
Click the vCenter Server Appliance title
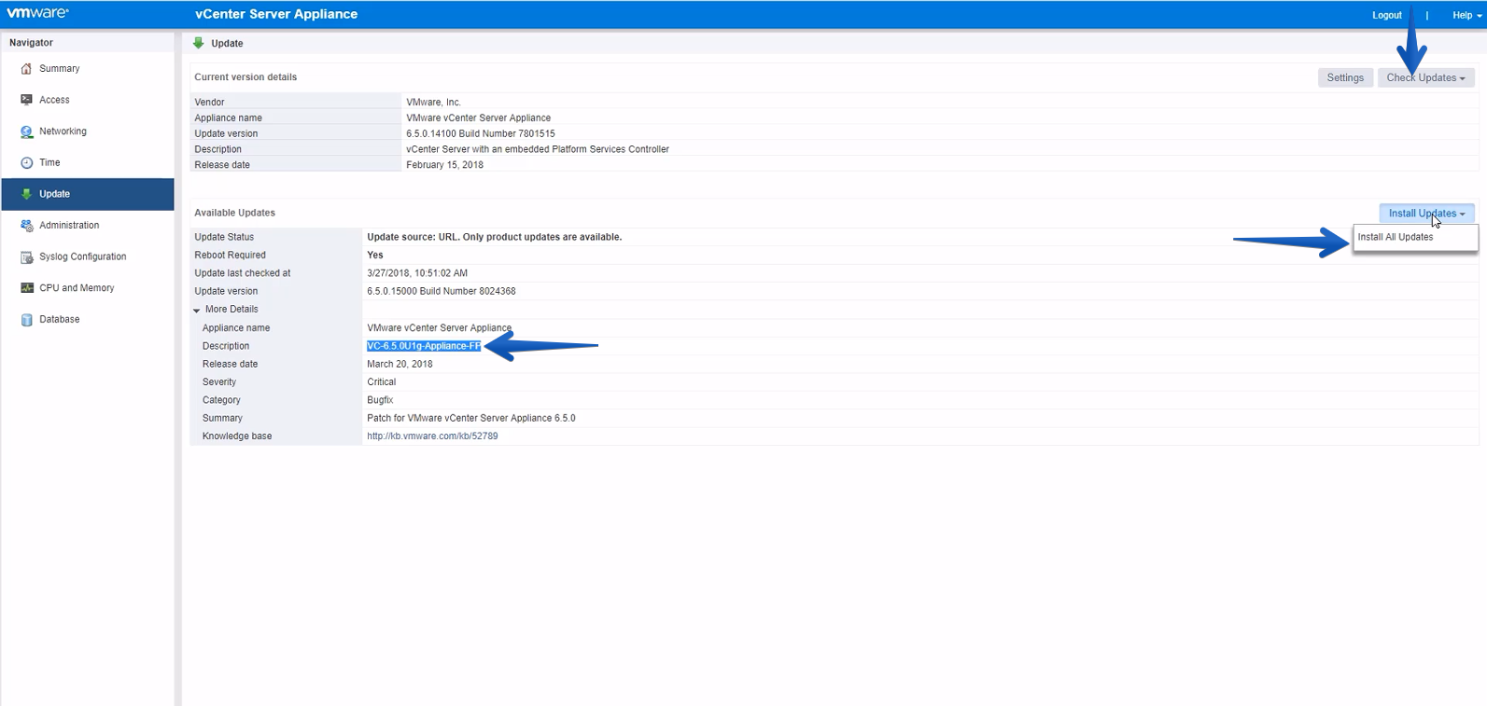pyautogui.click(x=276, y=14)
